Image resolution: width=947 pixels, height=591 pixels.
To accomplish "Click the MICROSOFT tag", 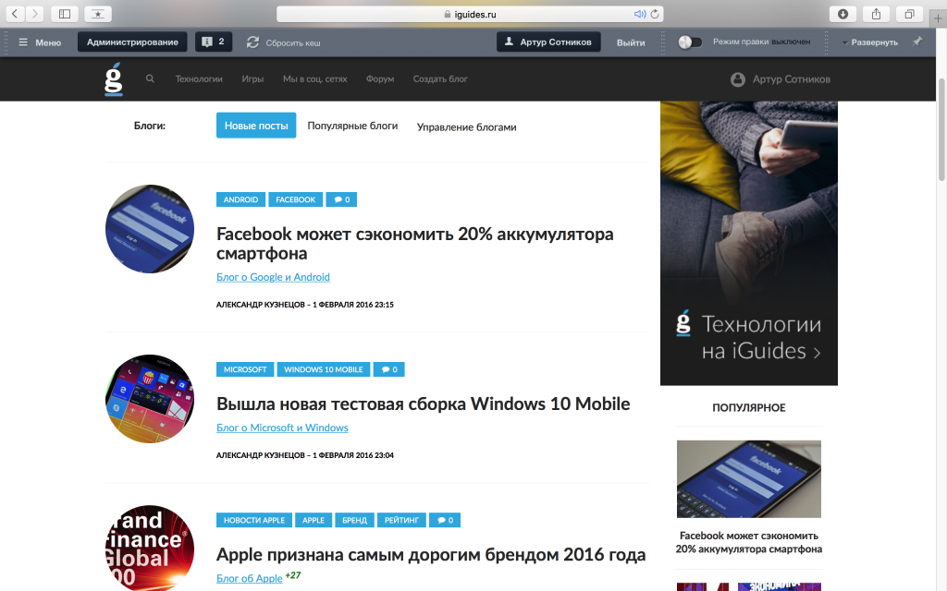I will tap(245, 369).
